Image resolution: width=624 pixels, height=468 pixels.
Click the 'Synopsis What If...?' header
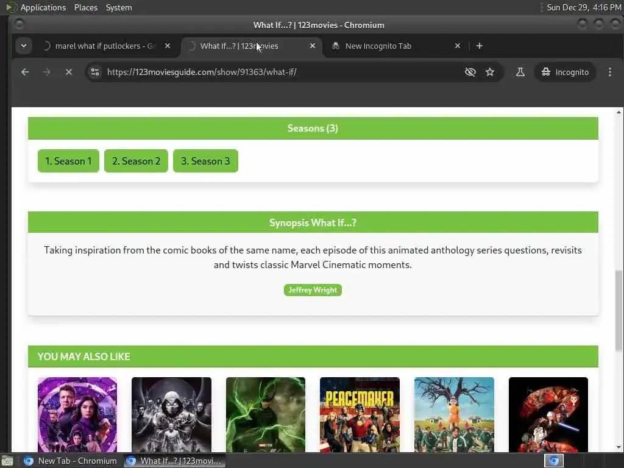(x=313, y=222)
